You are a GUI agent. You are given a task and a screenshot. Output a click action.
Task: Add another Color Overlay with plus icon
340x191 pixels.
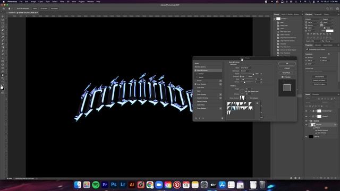(220, 94)
